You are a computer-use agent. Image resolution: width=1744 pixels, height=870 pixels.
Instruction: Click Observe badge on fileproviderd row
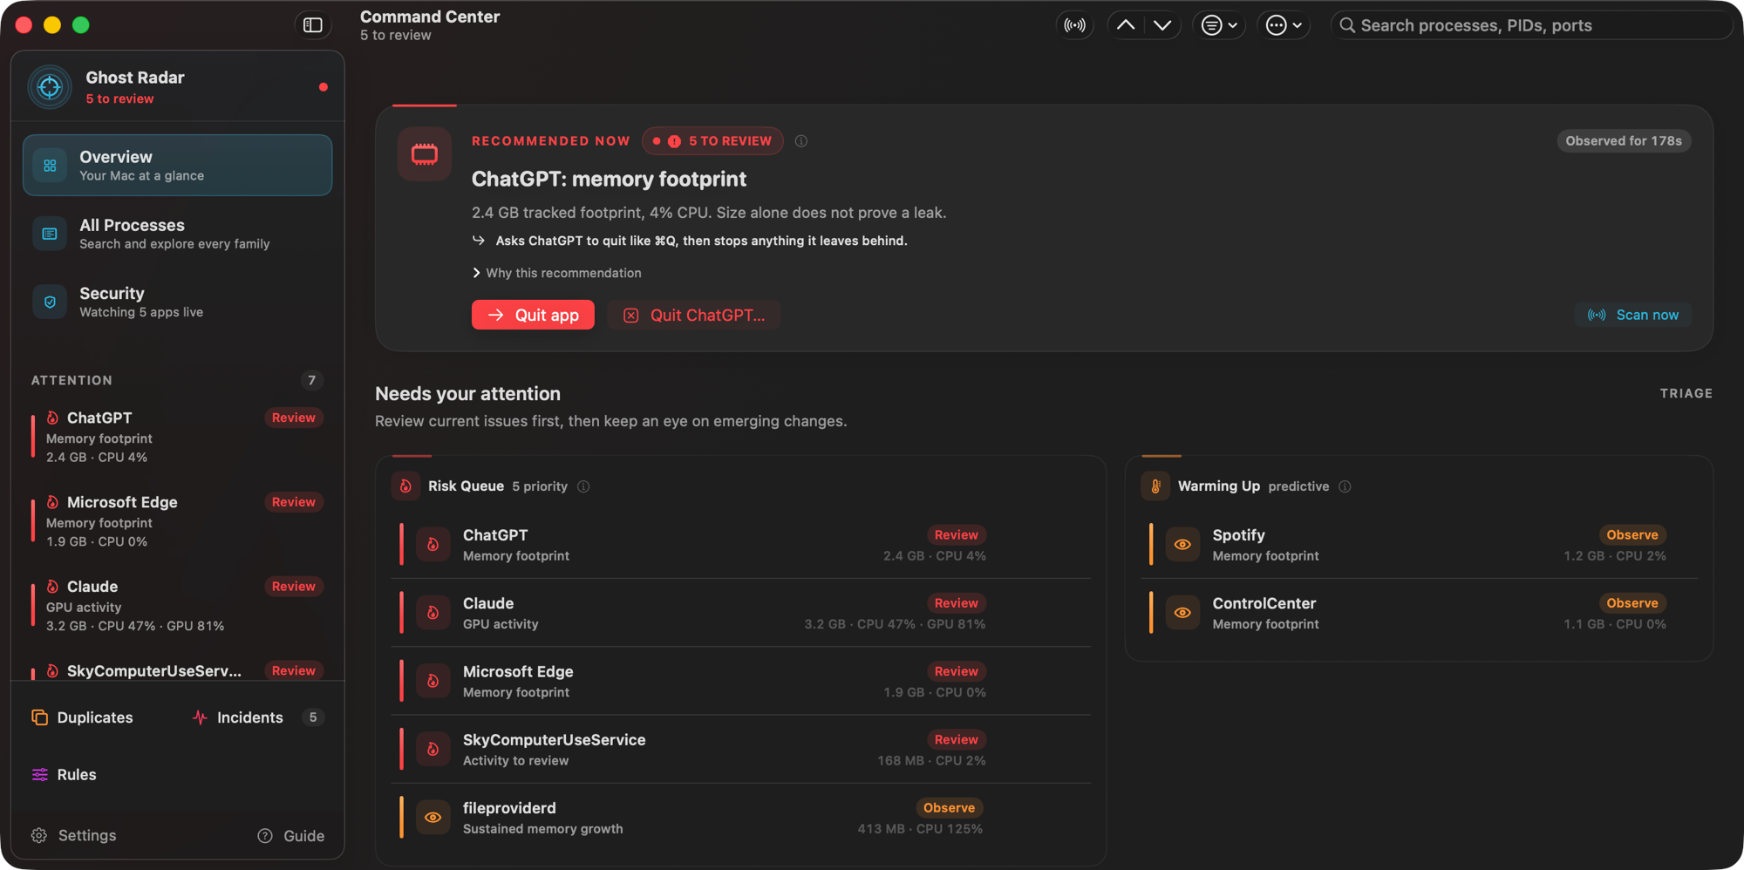(x=949, y=808)
